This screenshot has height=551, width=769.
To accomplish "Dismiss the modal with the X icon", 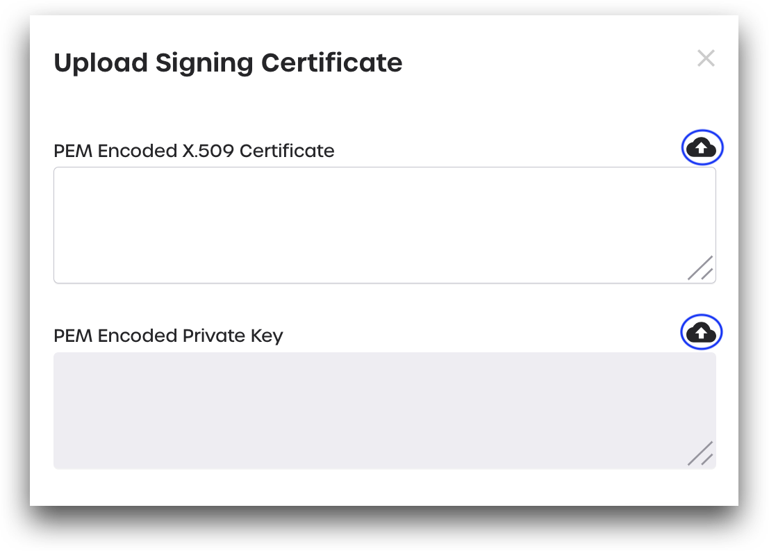I will pyautogui.click(x=706, y=58).
